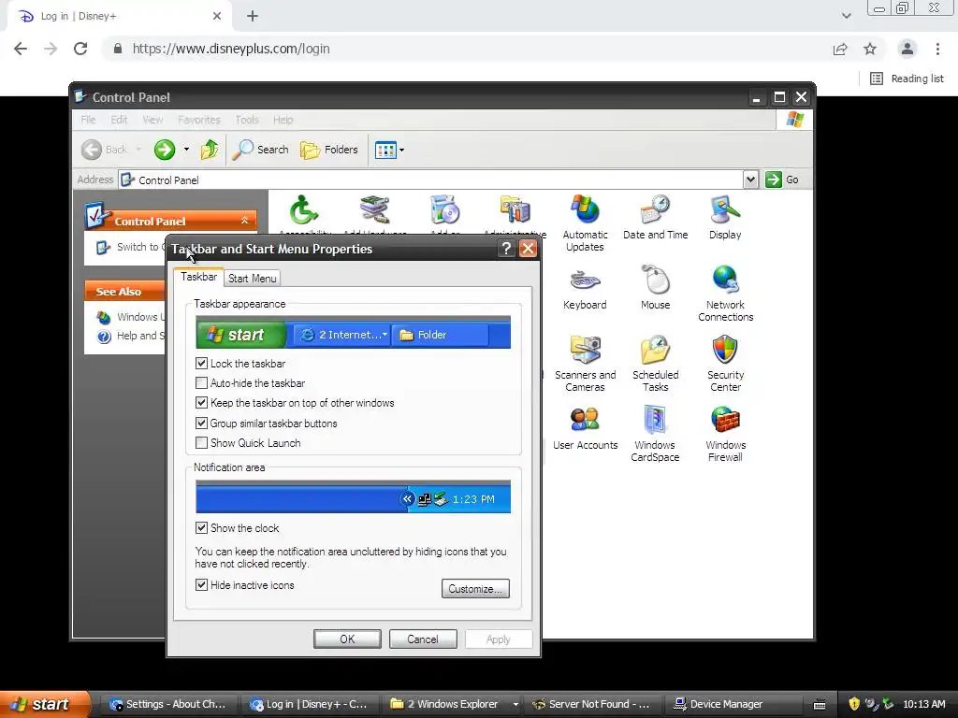Click the Cancel button
Screen dimensions: 958x718
[423, 639]
